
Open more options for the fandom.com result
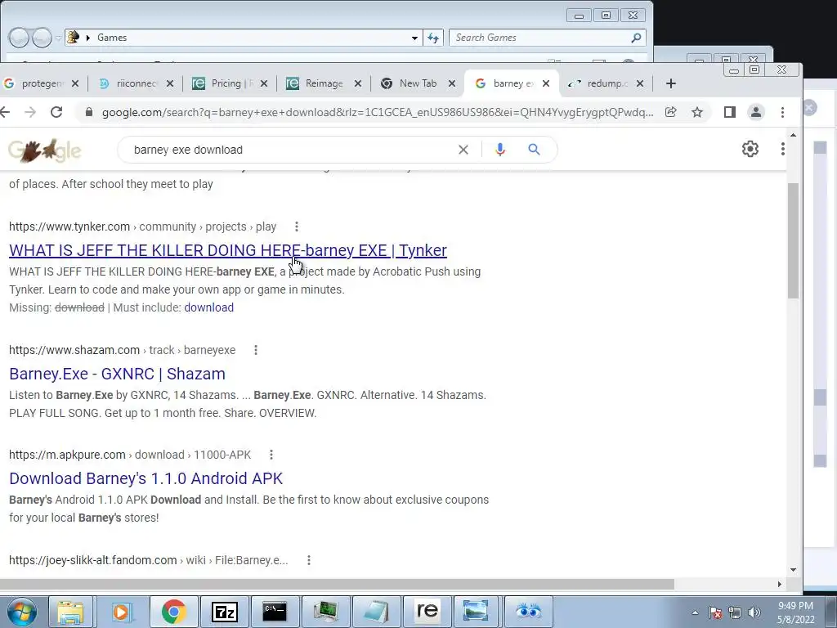pos(308,560)
